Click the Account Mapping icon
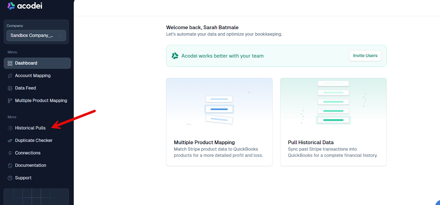This screenshot has height=205, width=440. coord(10,76)
